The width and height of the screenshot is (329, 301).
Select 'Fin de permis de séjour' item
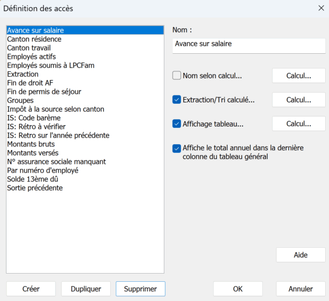click(x=43, y=92)
